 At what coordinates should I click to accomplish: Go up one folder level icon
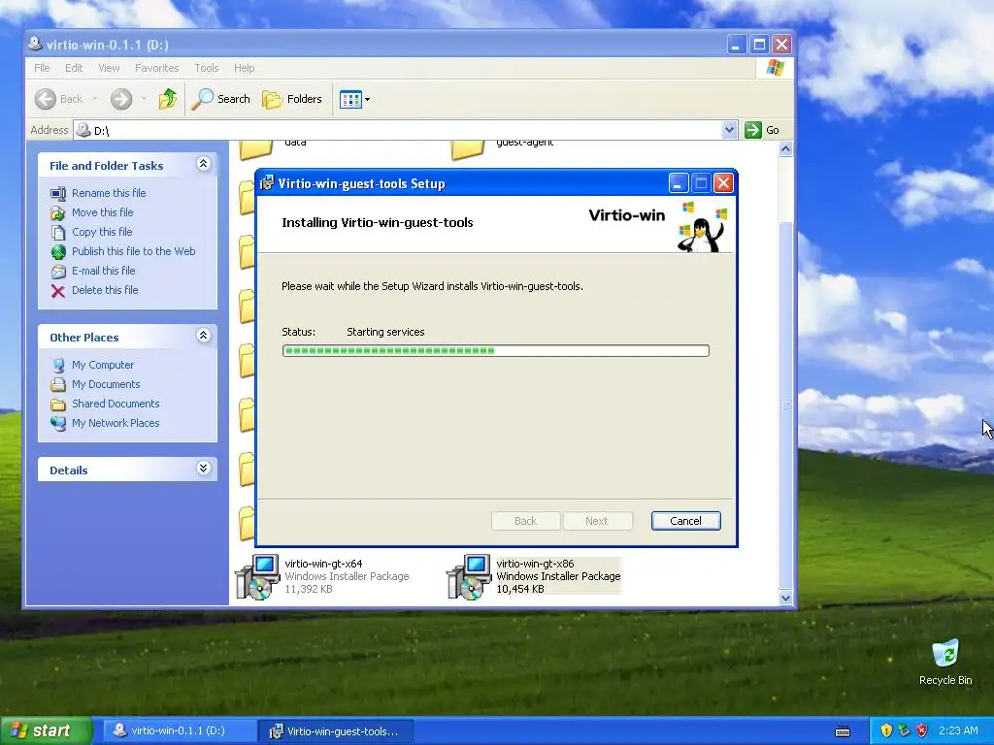[168, 99]
